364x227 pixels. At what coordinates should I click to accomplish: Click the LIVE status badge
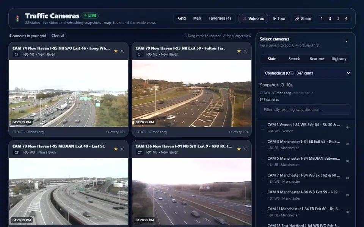pyautogui.click(x=90, y=16)
